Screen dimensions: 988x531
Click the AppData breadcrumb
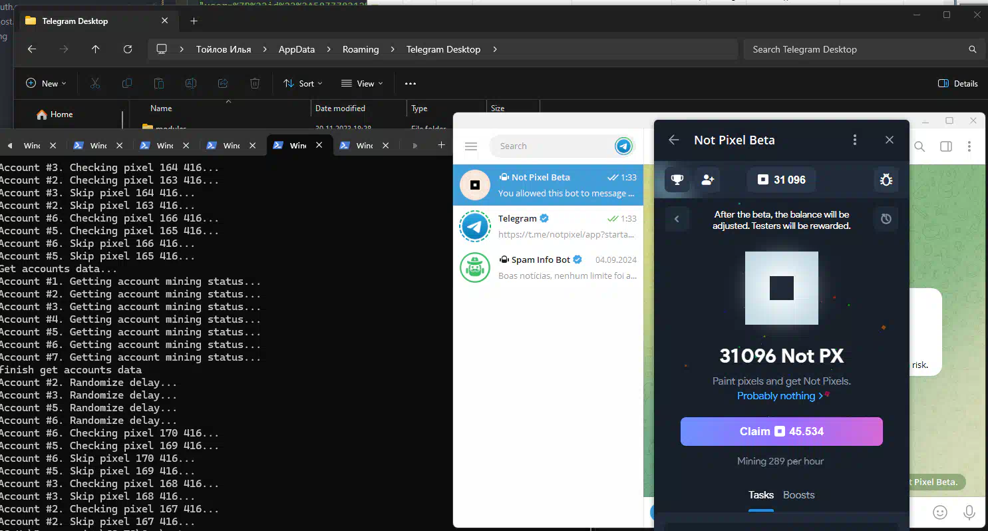(297, 49)
